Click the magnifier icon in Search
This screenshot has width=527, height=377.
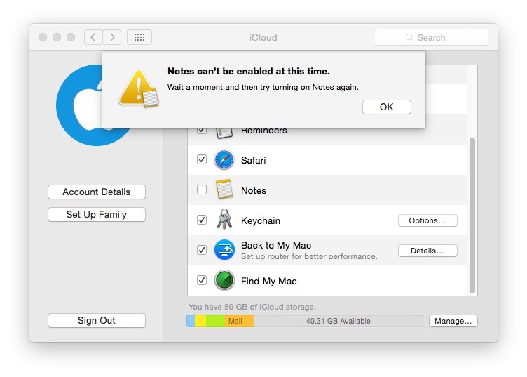point(409,37)
